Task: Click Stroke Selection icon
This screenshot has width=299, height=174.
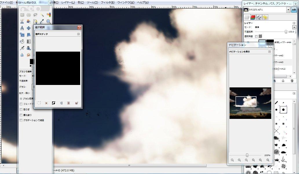Action: [x=76, y=103]
